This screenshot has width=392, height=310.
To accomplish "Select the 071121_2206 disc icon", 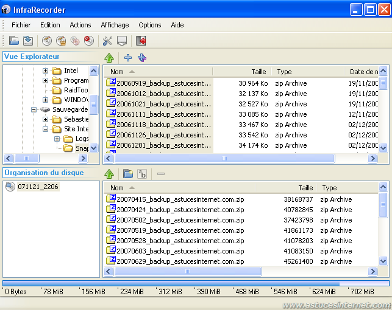I will (x=10, y=187).
